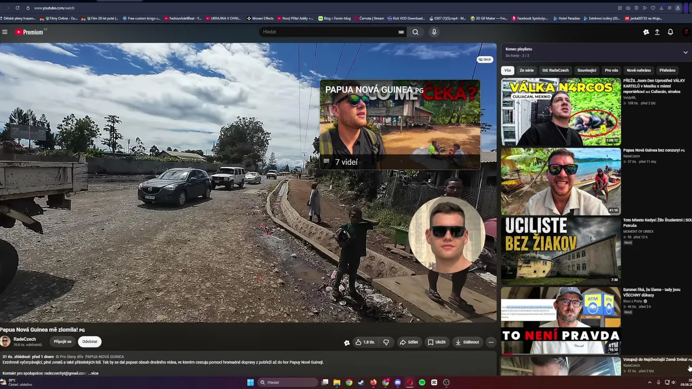Select the Nově nahráno filter chip

tap(638, 70)
